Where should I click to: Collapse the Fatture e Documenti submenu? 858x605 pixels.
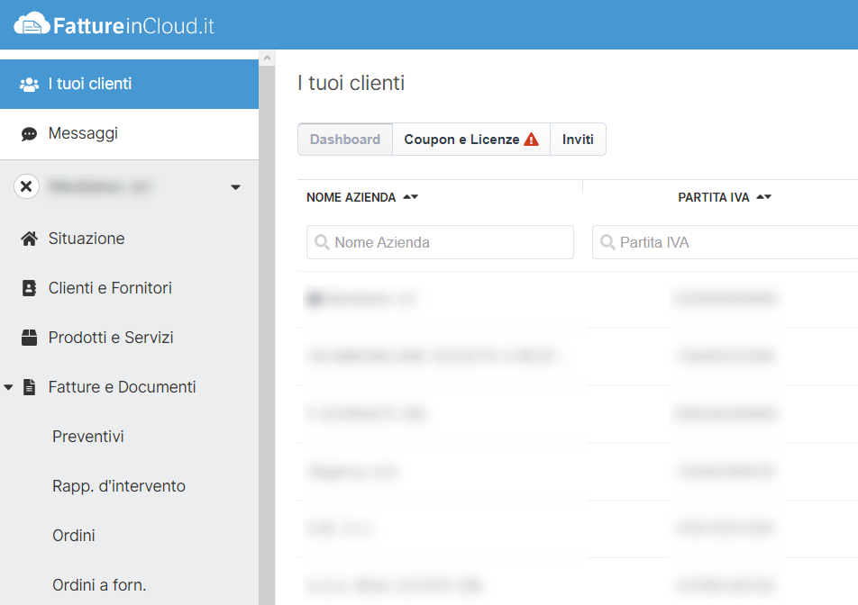pos(10,386)
